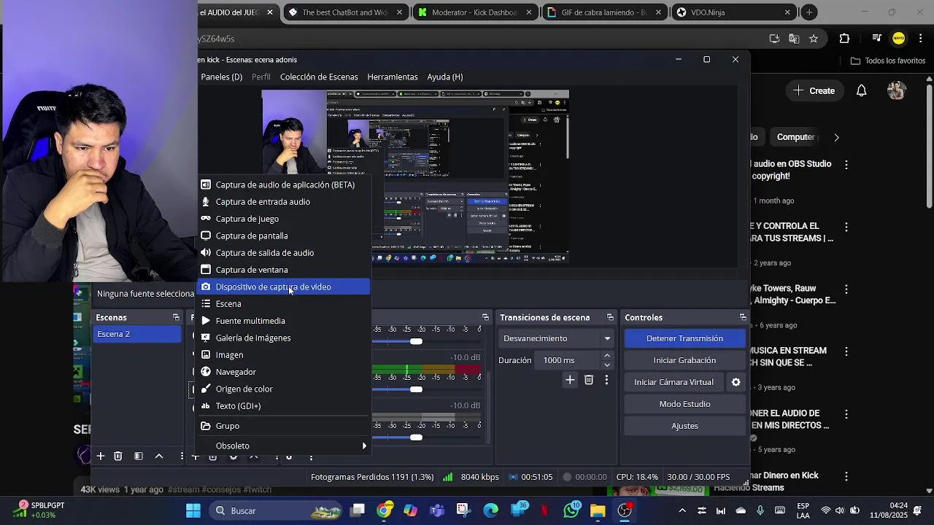Adjust the top mixer volume slider
934x525 pixels.
tap(416, 341)
